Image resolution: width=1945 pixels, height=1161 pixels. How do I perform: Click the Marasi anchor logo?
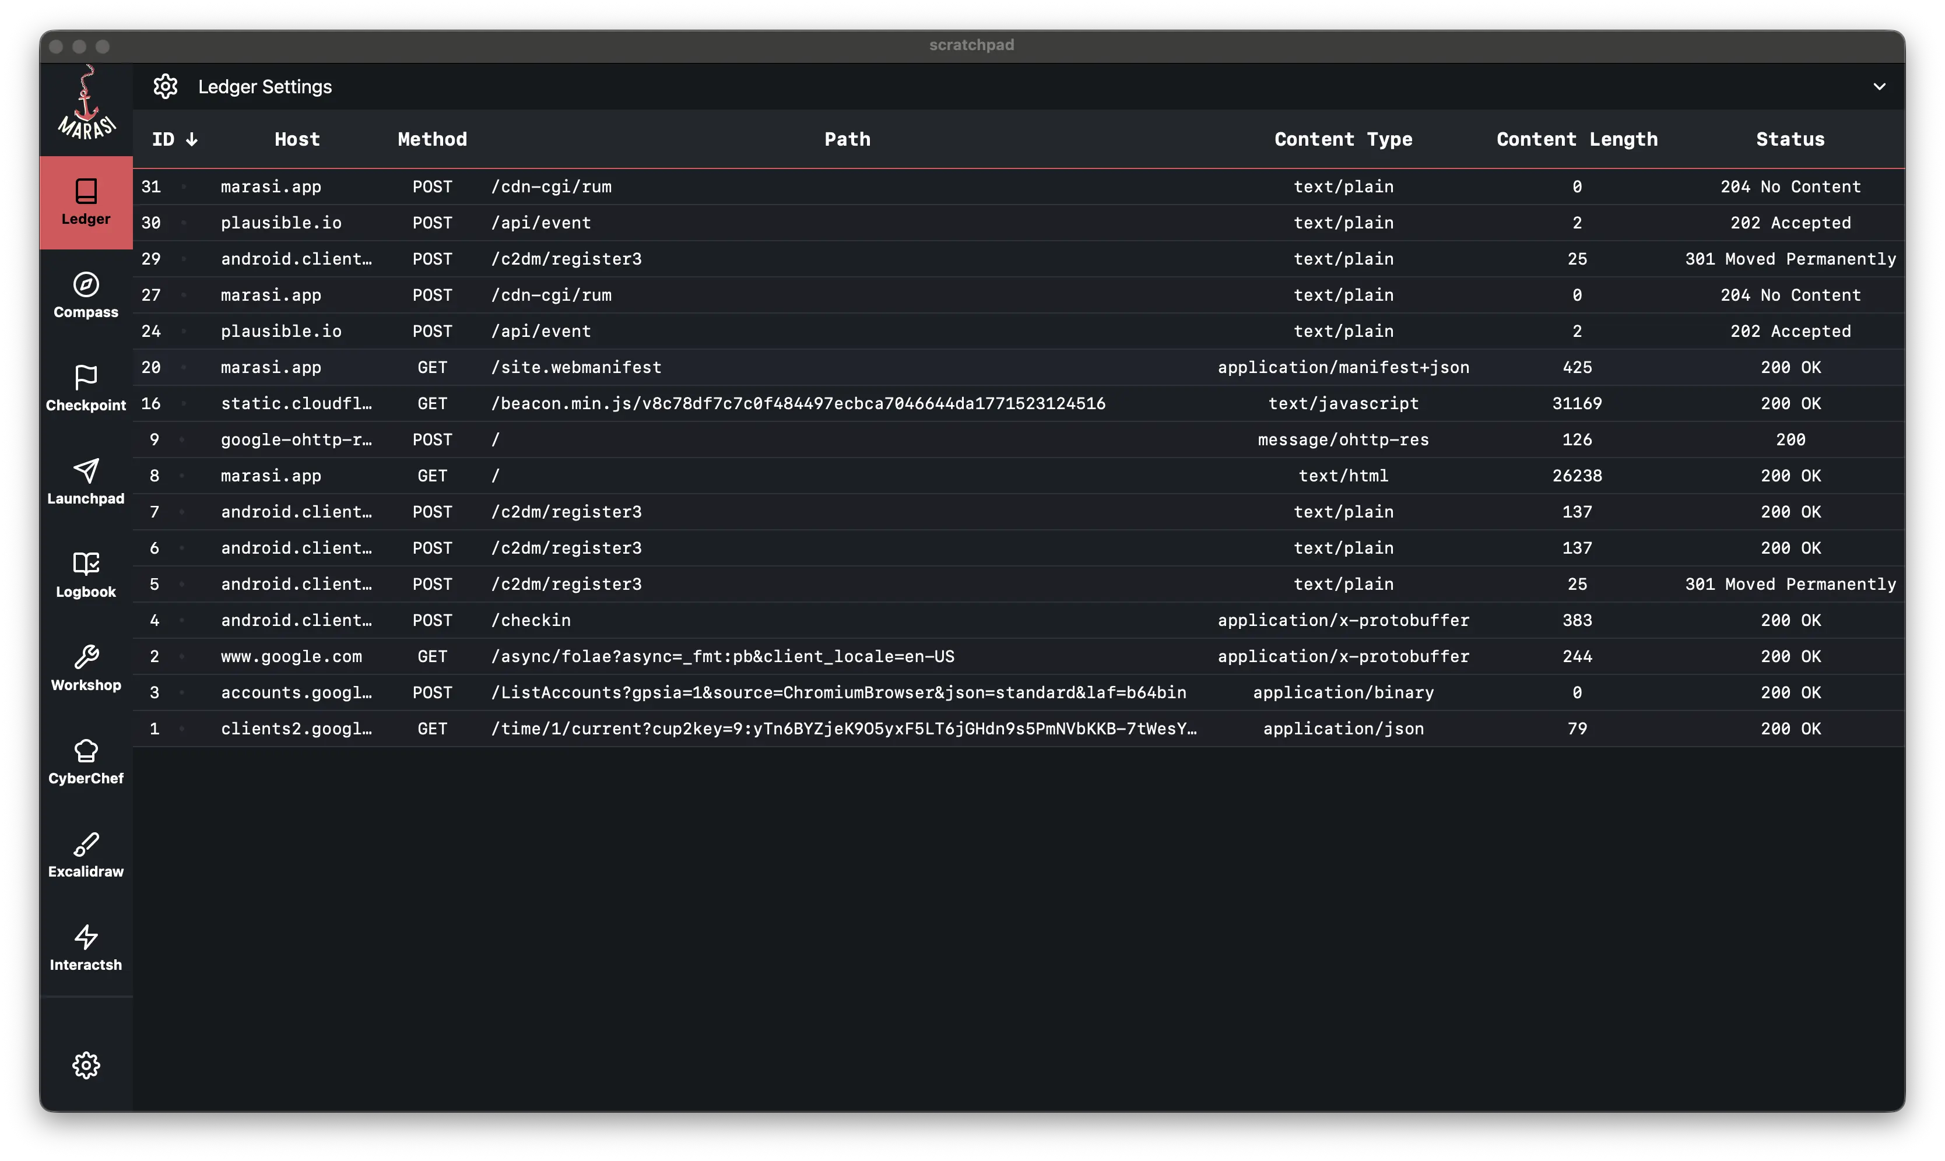tap(86, 104)
